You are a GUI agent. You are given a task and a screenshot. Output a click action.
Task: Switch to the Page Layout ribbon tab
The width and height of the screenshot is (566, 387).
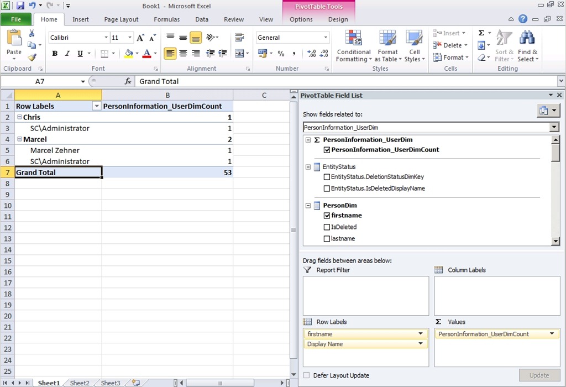pyautogui.click(x=121, y=19)
